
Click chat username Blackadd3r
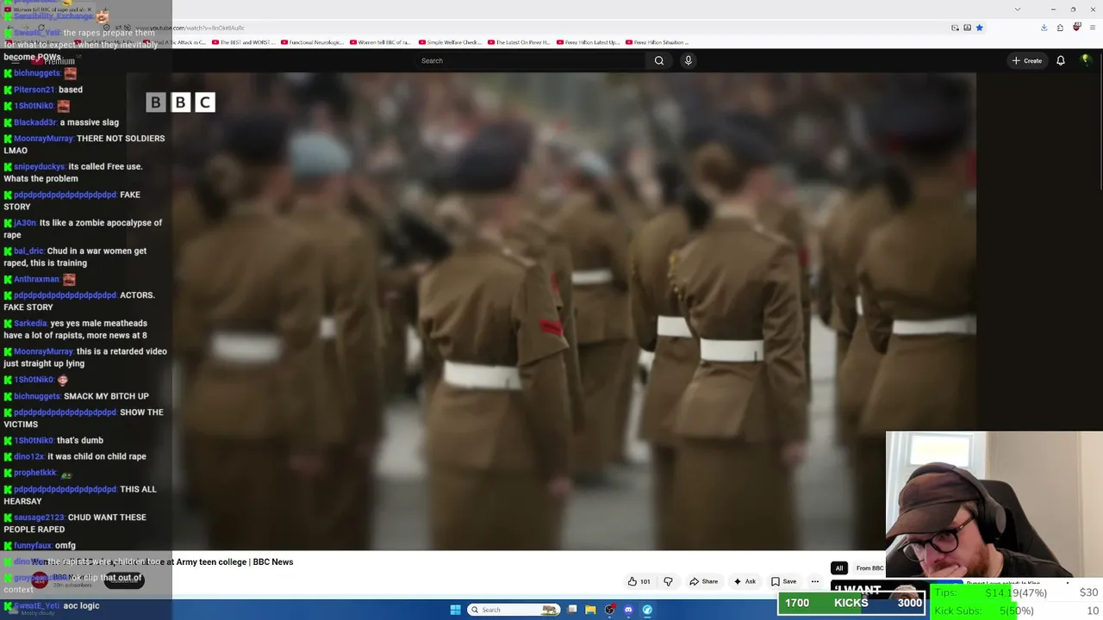pyautogui.click(x=35, y=122)
